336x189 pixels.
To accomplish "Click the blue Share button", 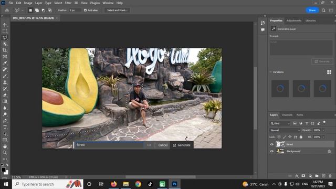I will point(312,10).
